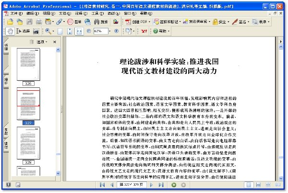Expand the 表单 forms dropdown
288x193 pixels.
pyautogui.click(x=268, y=22)
